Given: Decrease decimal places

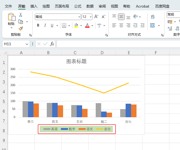Looking at the screenshot, I should (x=177, y=29).
